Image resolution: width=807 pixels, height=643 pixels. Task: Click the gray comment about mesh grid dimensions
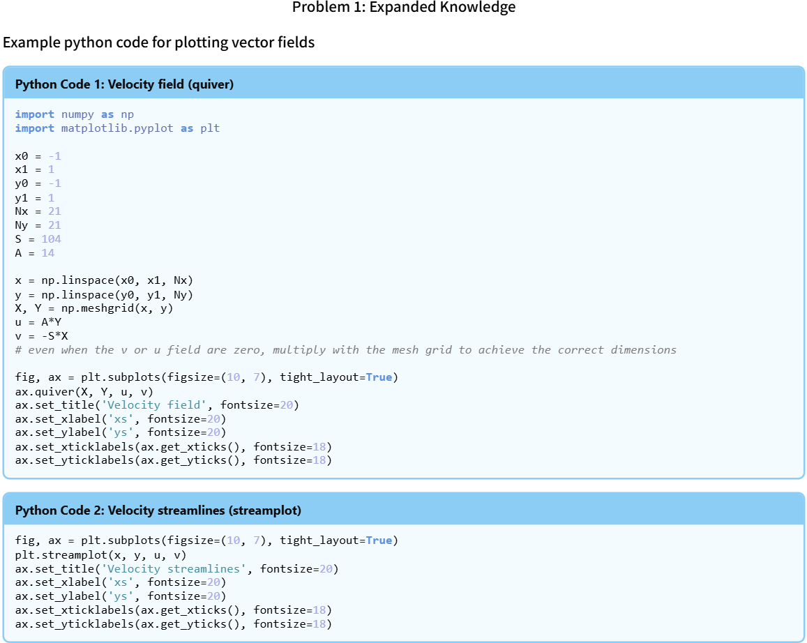coord(345,350)
